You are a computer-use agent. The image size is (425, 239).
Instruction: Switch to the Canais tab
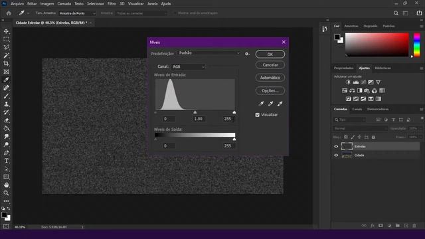point(357,109)
